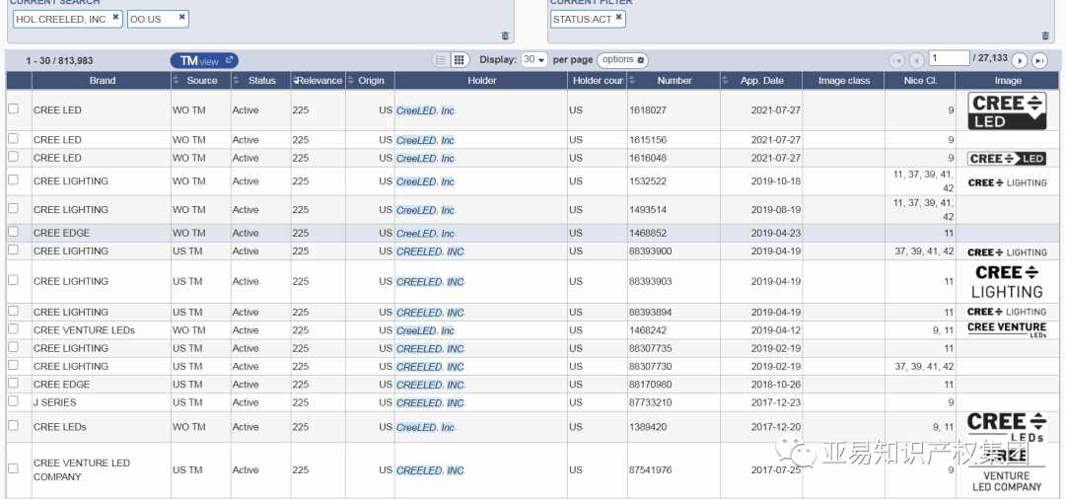This screenshot has height=499, width=1065.
Task: Tick checkbox for CREE LED number 1618027
Action: point(13,108)
